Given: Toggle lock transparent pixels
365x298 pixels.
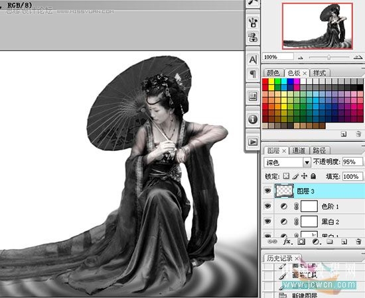Looking at the screenshot, I should tap(286, 176).
